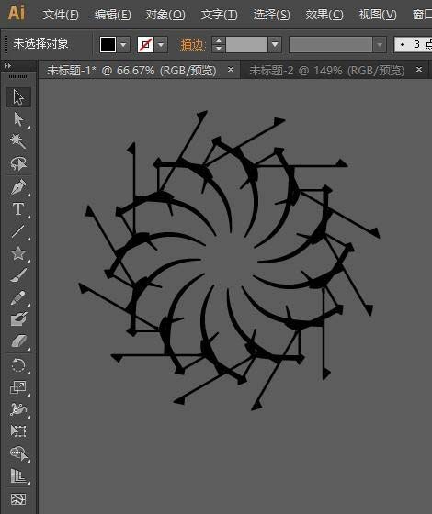Open the 选择(S) menu
This screenshot has width=432, height=514.
pyautogui.click(x=271, y=15)
